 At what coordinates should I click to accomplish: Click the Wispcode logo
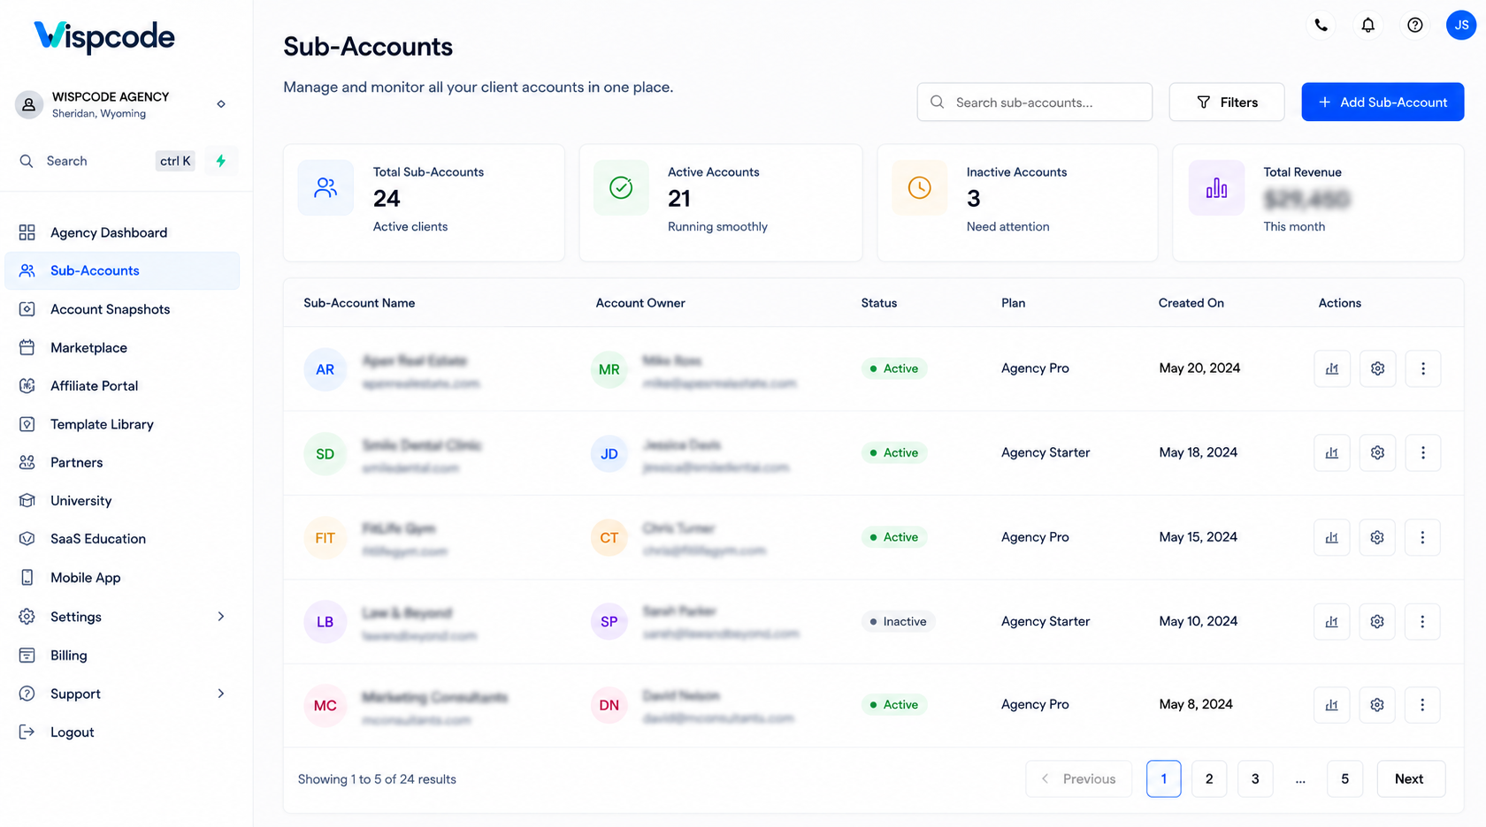tap(104, 36)
